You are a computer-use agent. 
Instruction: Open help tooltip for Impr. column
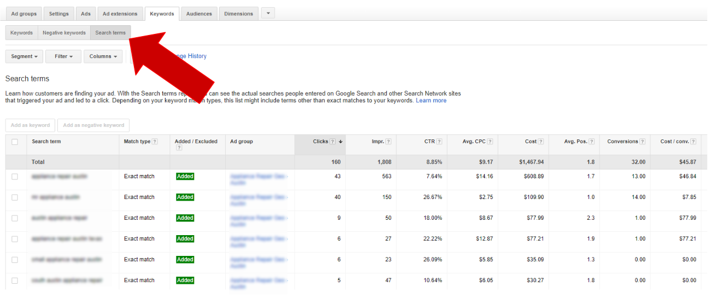click(389, 142)
